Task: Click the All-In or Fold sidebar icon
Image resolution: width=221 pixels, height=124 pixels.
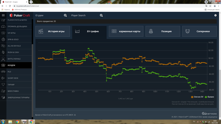Action: click(x=3, y=46)
